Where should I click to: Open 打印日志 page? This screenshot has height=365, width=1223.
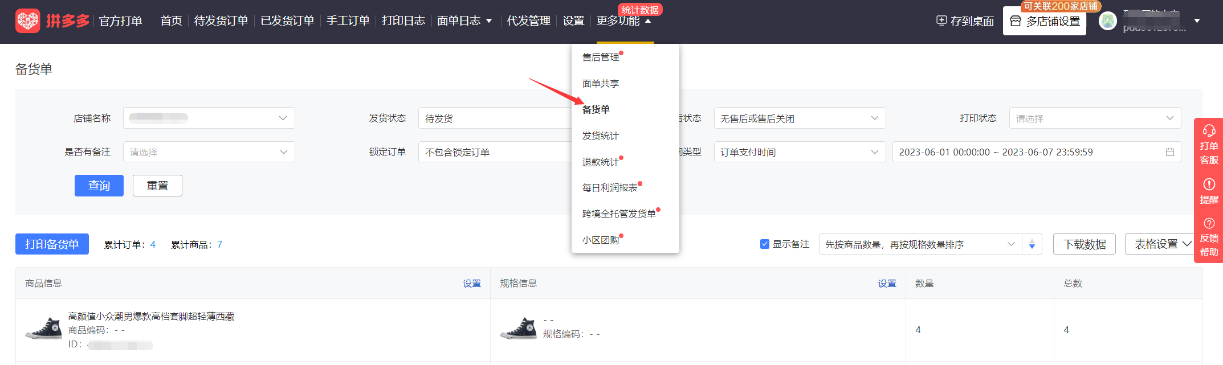[x=403, y=21]
